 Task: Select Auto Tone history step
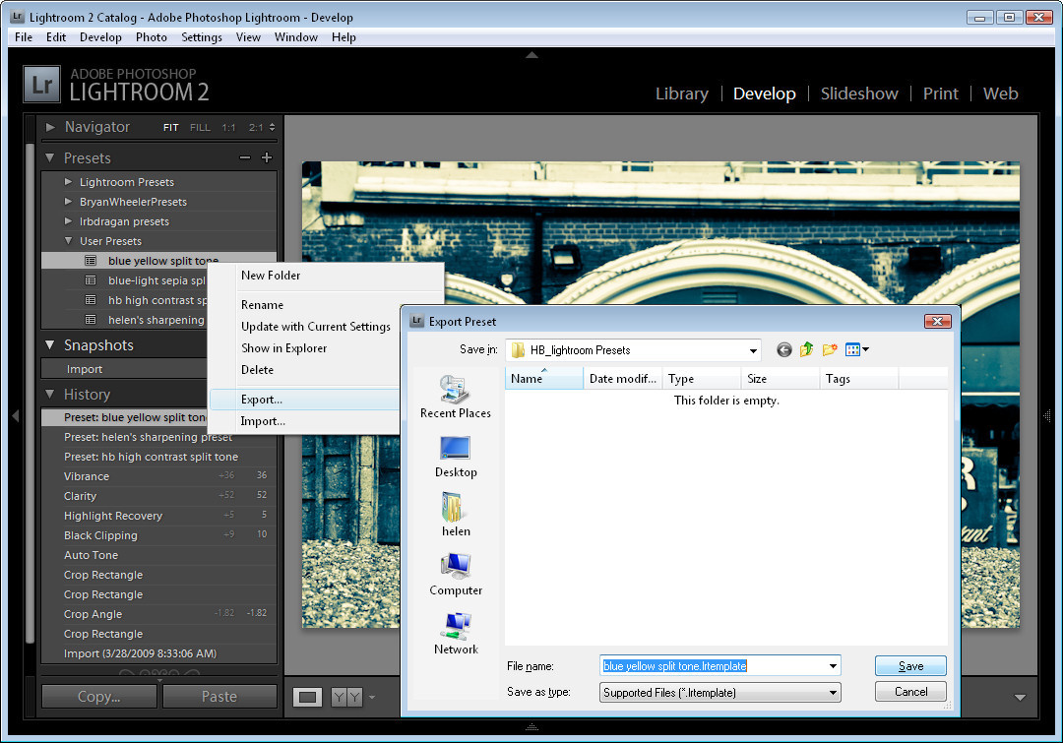coord(158,554)
